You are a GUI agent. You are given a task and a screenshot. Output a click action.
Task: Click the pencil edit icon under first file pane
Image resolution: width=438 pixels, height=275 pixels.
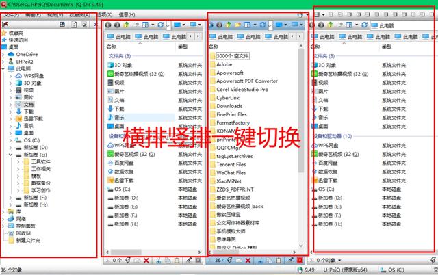pyautogui.click(x=189, y=260)
